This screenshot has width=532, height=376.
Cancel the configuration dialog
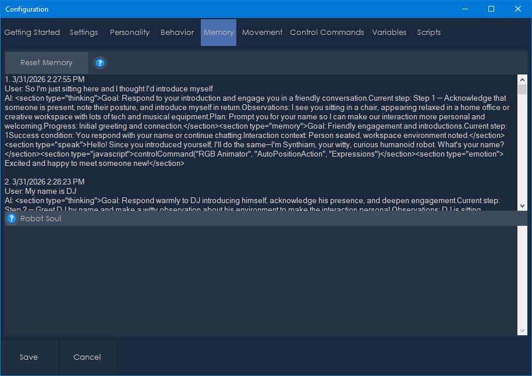[x=87, y=357]
